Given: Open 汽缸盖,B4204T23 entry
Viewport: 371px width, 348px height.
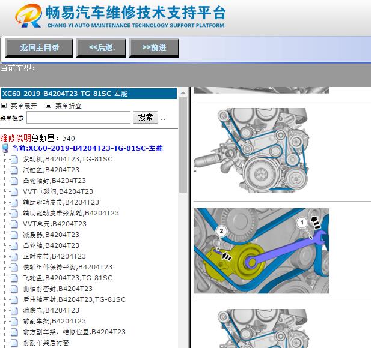Looking at the screenshot, I should pyautogui.click(x=51, y=170).
